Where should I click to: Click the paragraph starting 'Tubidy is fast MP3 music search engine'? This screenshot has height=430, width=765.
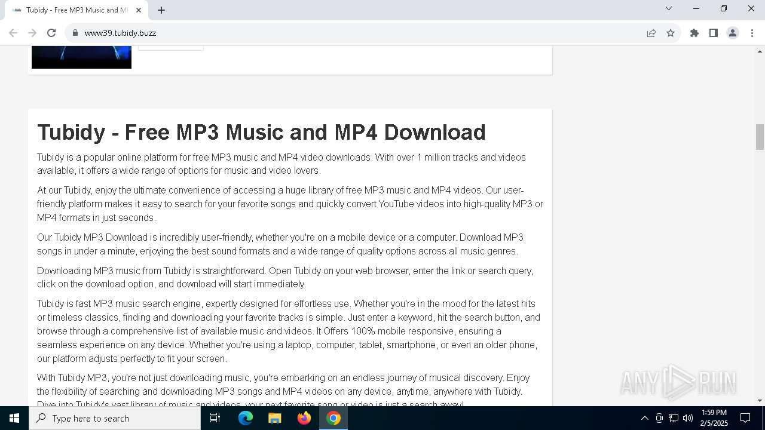pos(289,331)
